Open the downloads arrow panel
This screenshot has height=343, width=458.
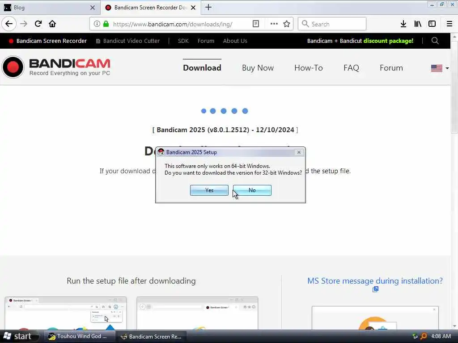point(403,24)
